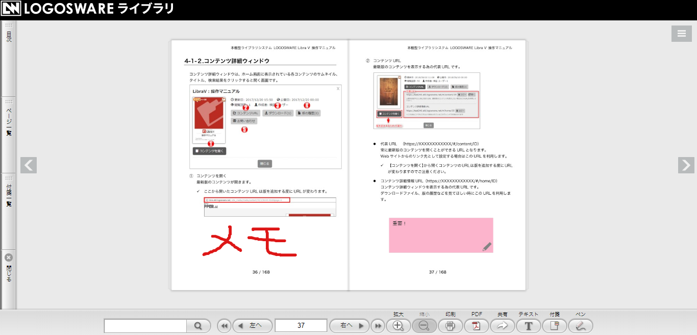Click the 左へ page button
This screenshot has width=697, height=335.
[253, 325]
